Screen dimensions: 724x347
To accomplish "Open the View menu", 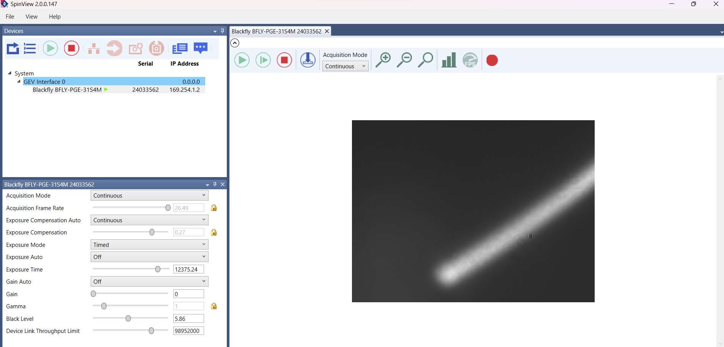I will (31, 17).
